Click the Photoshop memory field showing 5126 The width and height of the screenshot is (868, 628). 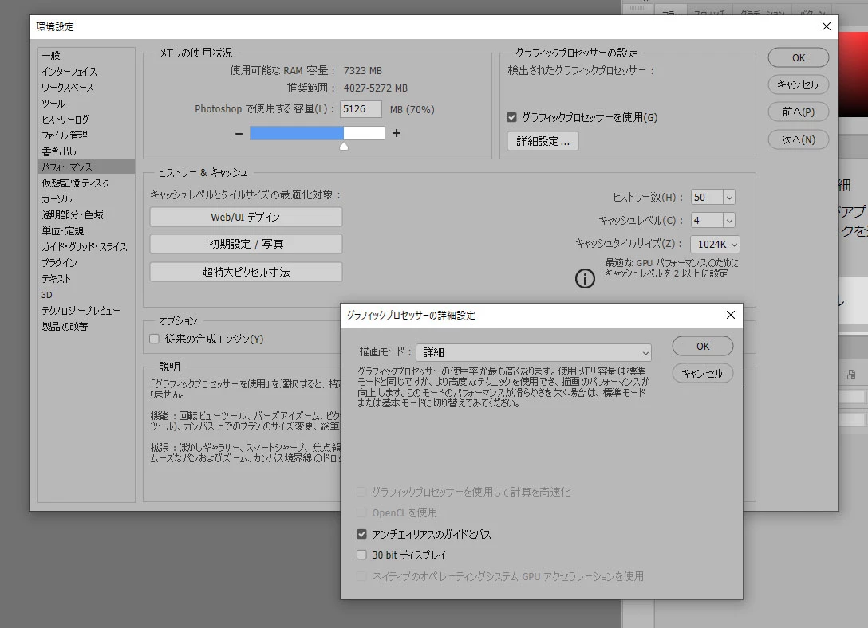361,109
